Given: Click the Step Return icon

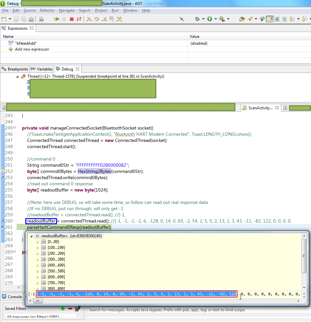Looking at the screenshot, I should click(x=105, y=19).
